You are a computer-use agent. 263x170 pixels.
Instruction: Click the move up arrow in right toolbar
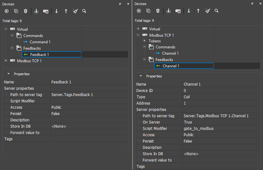[198, 11]
